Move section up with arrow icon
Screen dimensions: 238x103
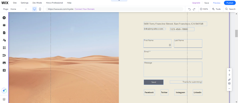coord(229,71)
